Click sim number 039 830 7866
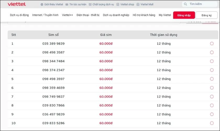 coord(53,105)
